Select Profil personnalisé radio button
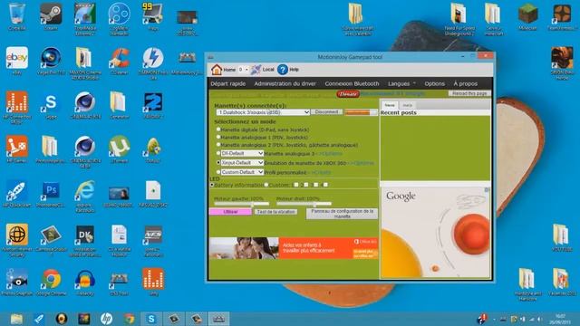This screenshot has height=326, width=580. [x=218, y=172]
